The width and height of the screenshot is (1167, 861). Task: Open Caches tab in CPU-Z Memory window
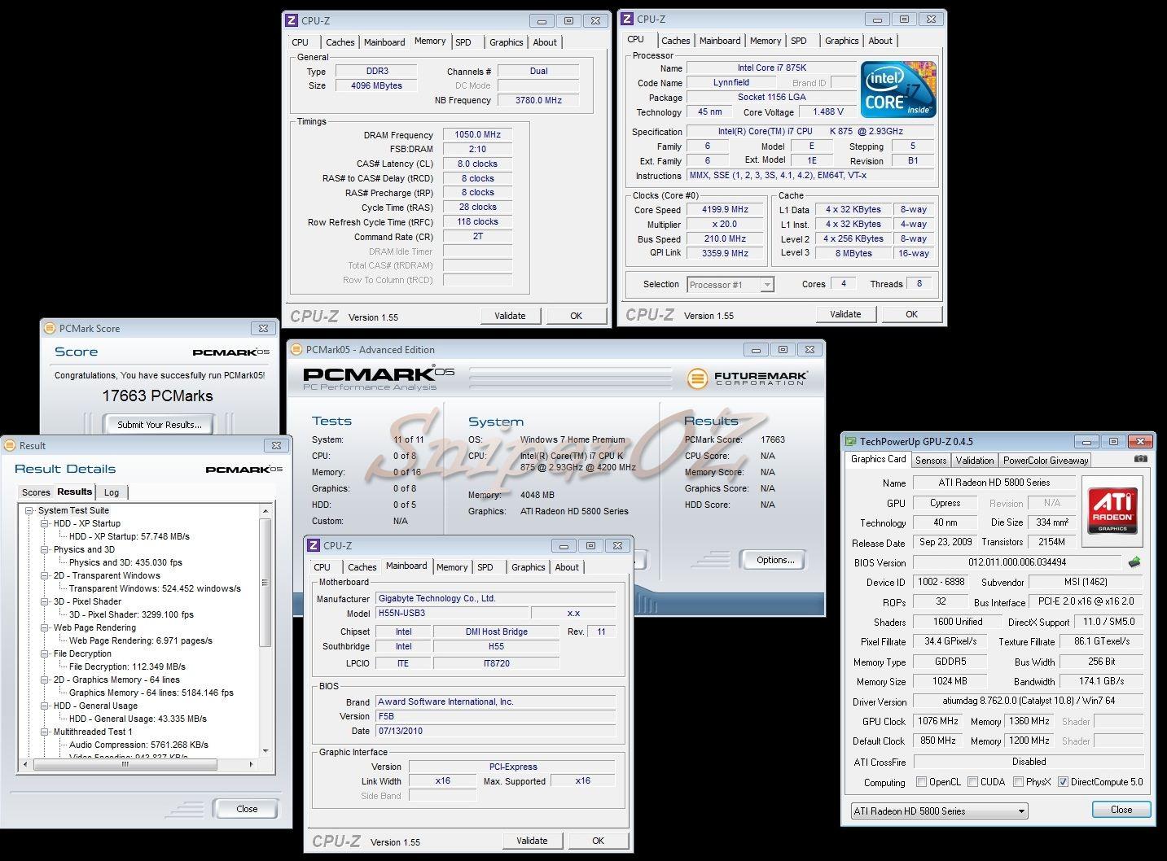pos(340,42)
